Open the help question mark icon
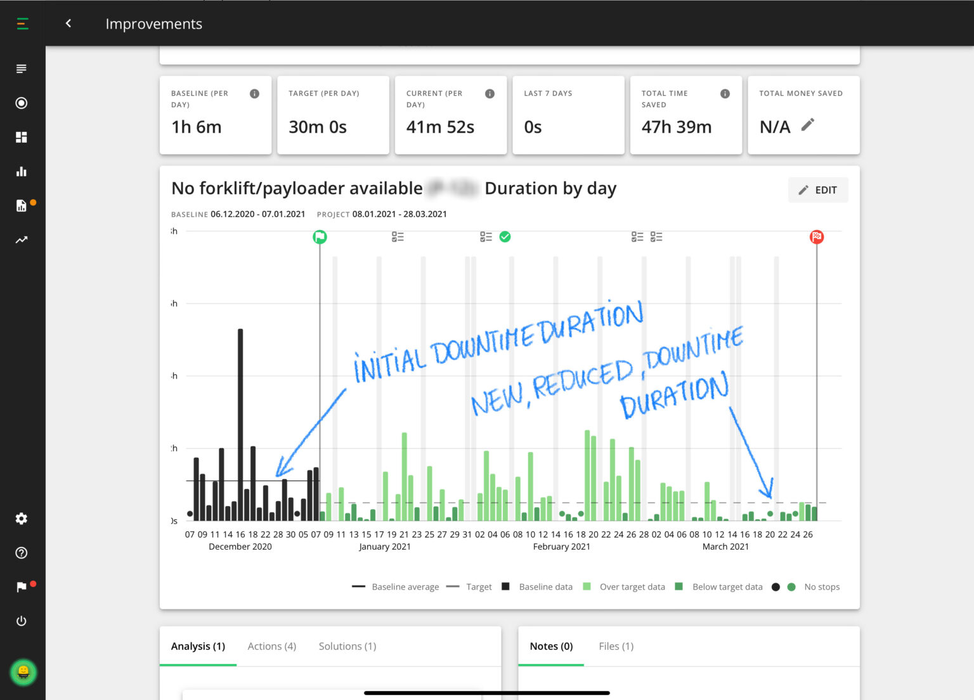This screenshot has height=700, width=974. pos(22,553)
